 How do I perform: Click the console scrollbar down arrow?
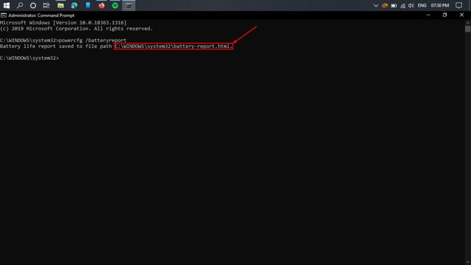[x=468, y=262]
